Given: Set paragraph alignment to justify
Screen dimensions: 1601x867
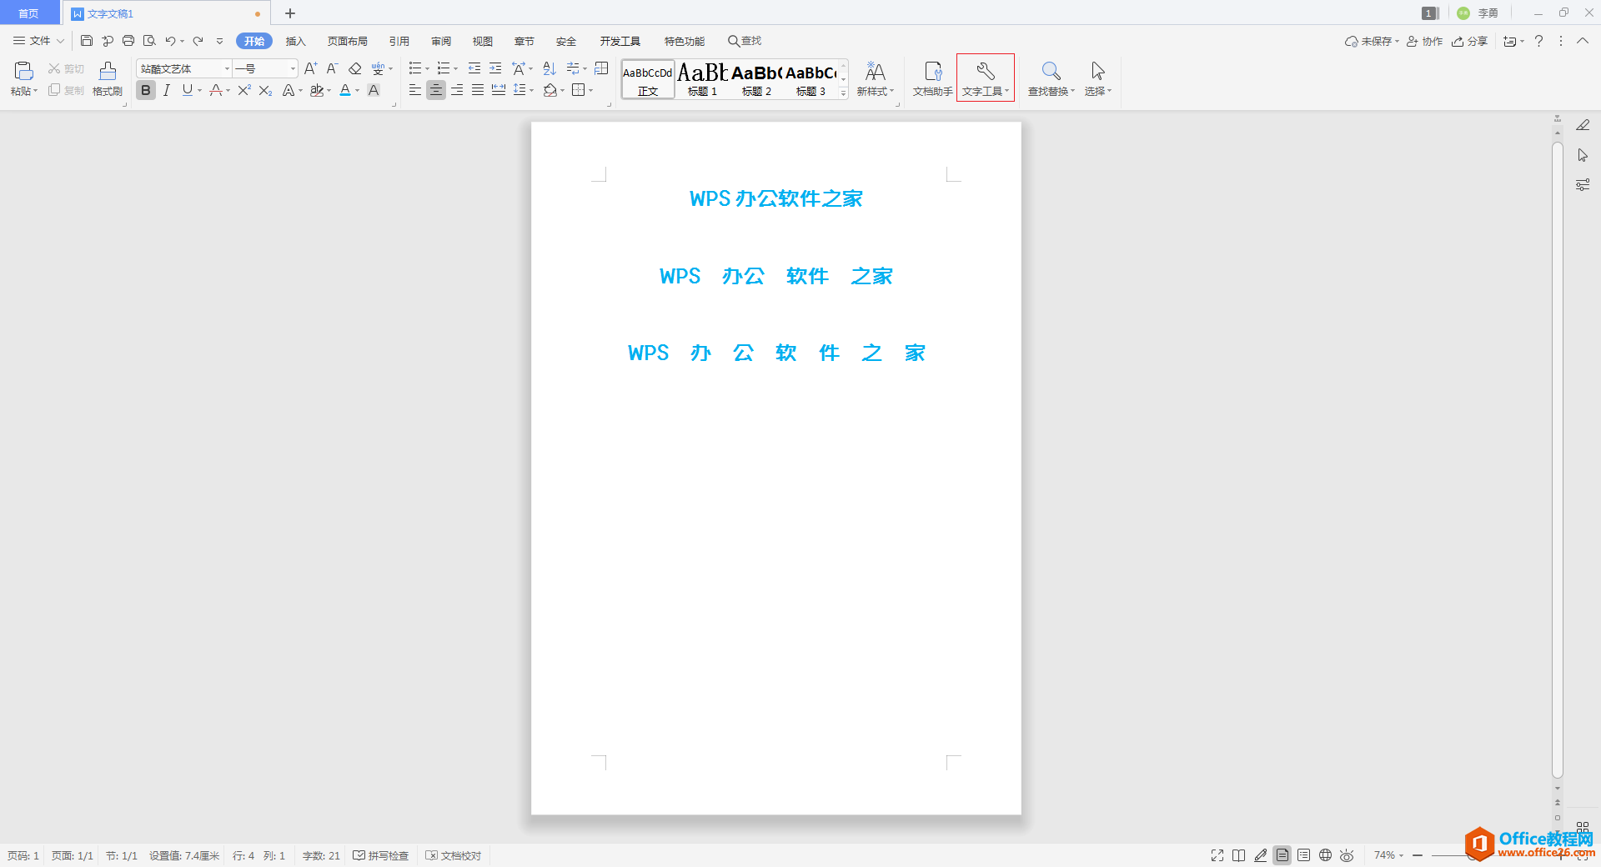Looking at the screenshot, I should (478, 90).
